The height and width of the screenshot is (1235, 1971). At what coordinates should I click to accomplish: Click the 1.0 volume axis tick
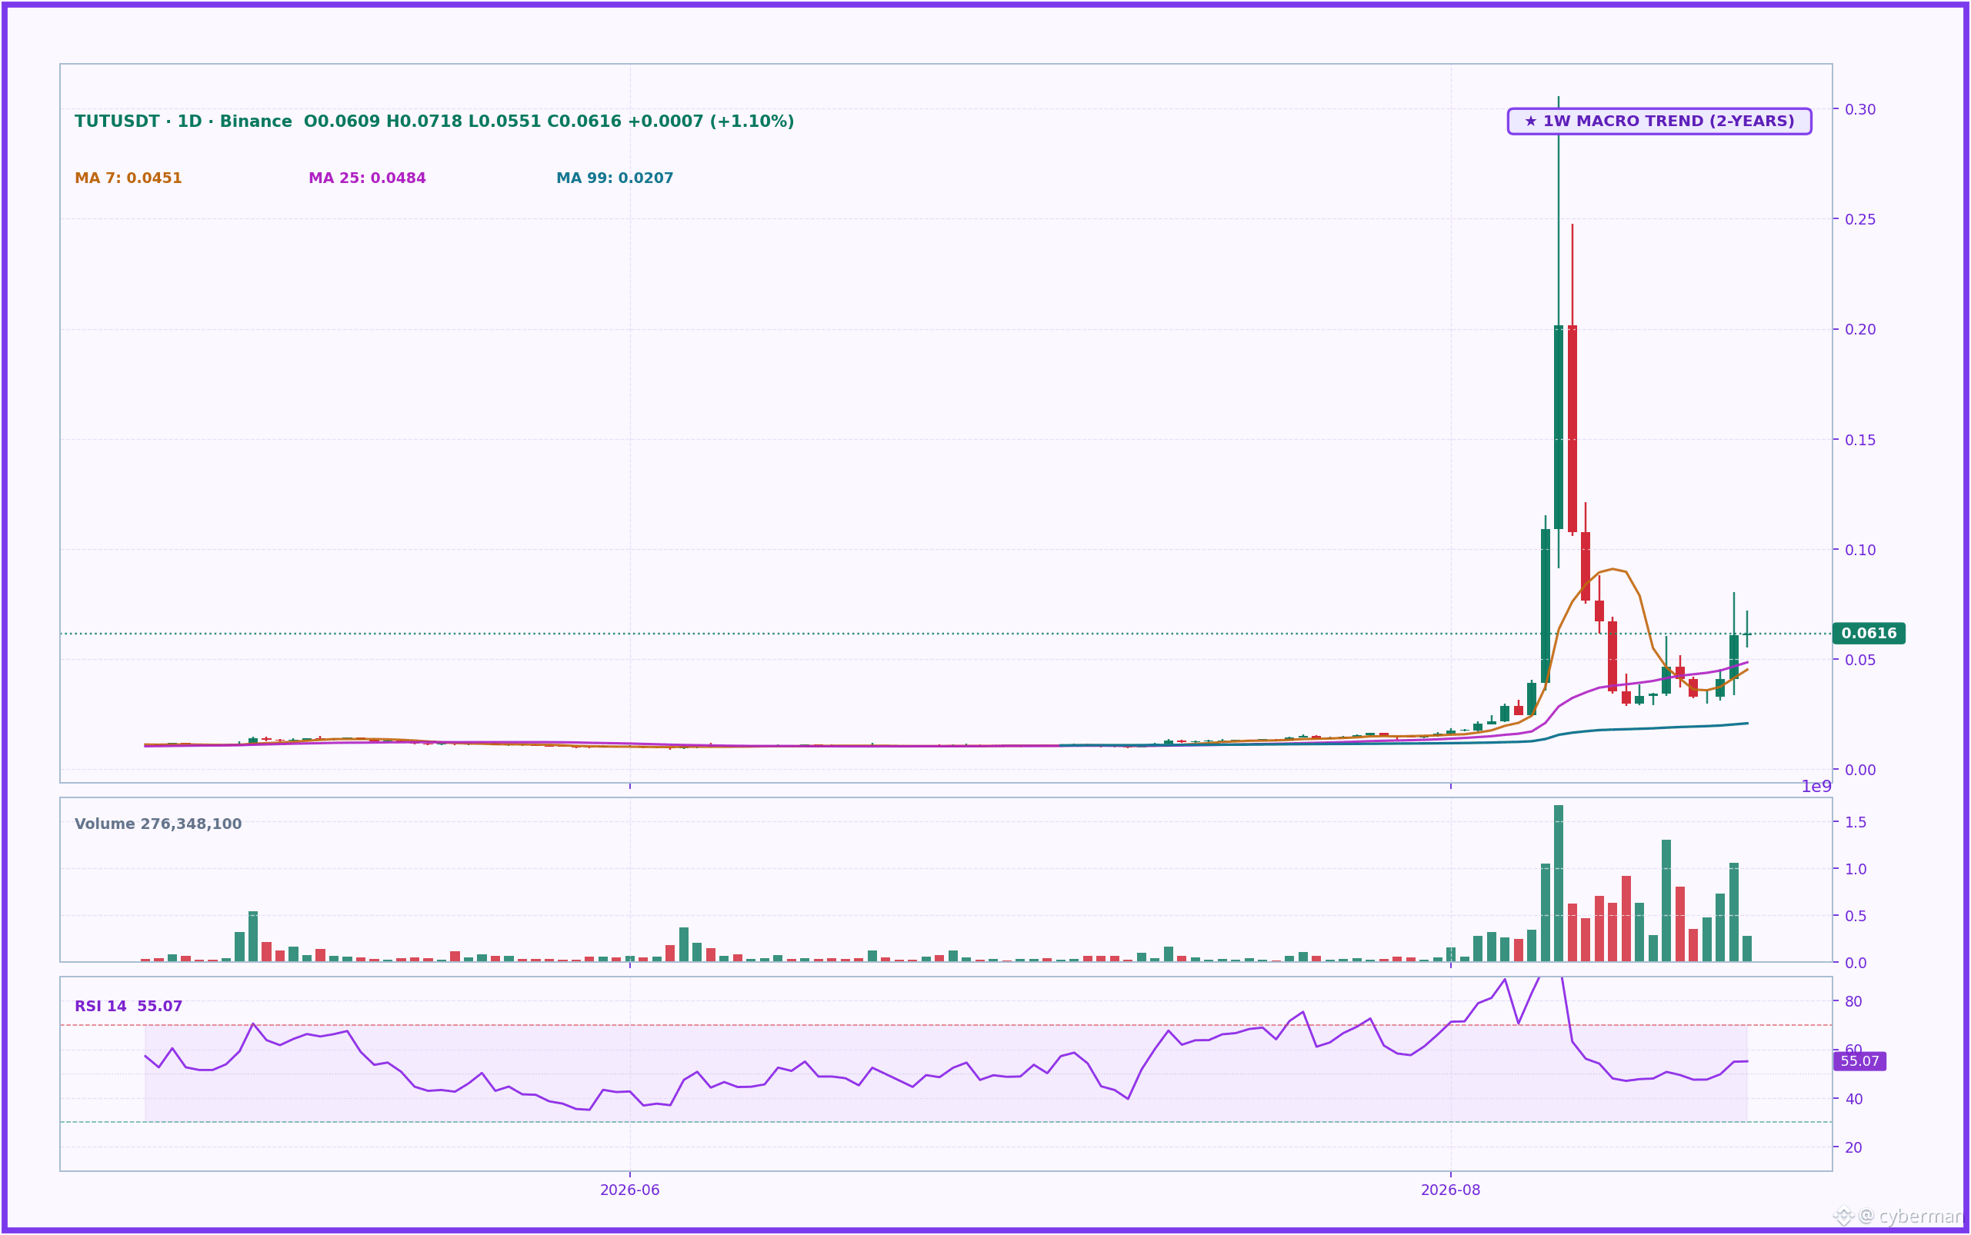coord(1856,869)
